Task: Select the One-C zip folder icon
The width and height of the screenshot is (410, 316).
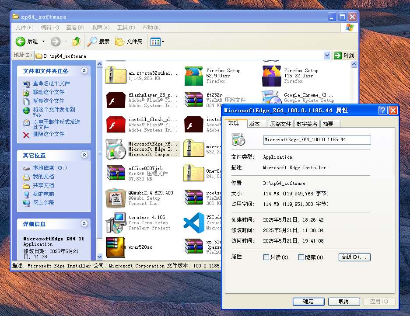Action: coord(194,173)
